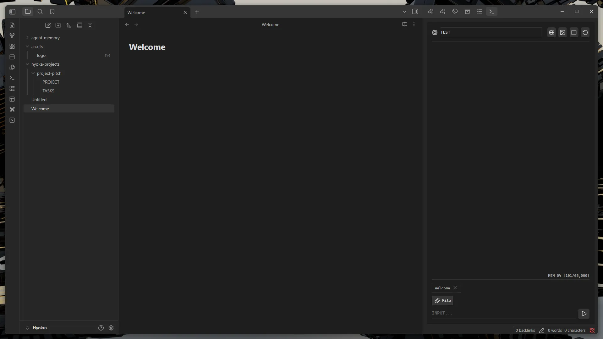Open the file explorer tab
Viewport: 603px width, 339px height.
pos(28,12)
